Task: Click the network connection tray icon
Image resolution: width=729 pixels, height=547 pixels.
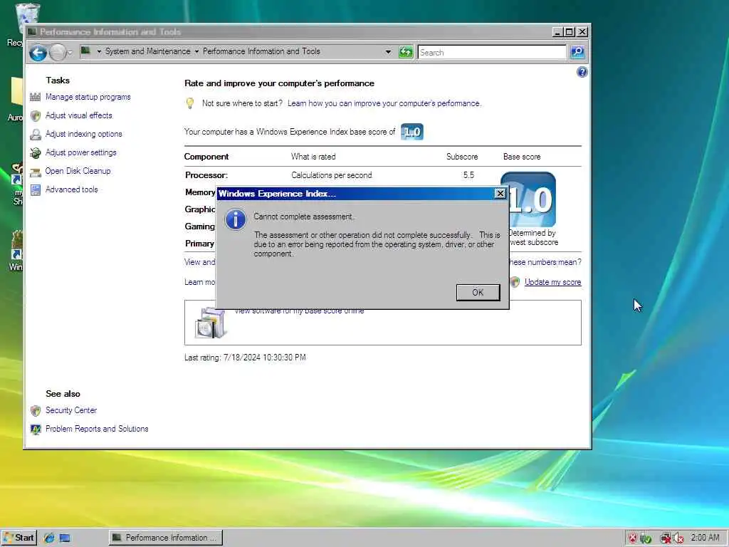Action: coord(666,538)
